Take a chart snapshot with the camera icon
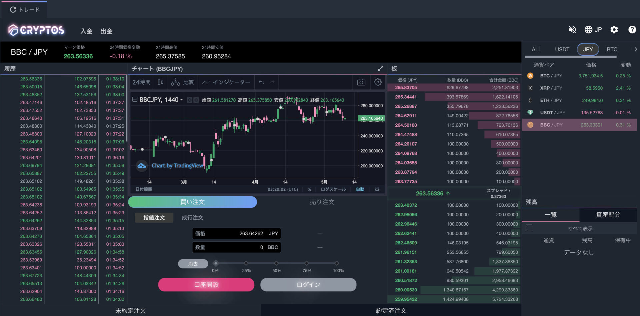The width and height of the screenshot is (640, 316). [361, 82]
